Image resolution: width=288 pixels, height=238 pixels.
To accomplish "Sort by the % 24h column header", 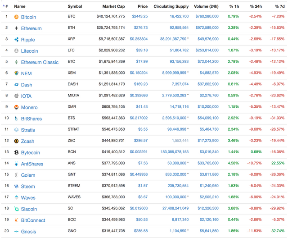I will pos(256,6).
